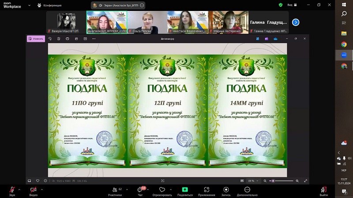Viewport: 353px width, 198px height.
Task: Unmute the microphone via Звук button
Action: tap(12, 191)
